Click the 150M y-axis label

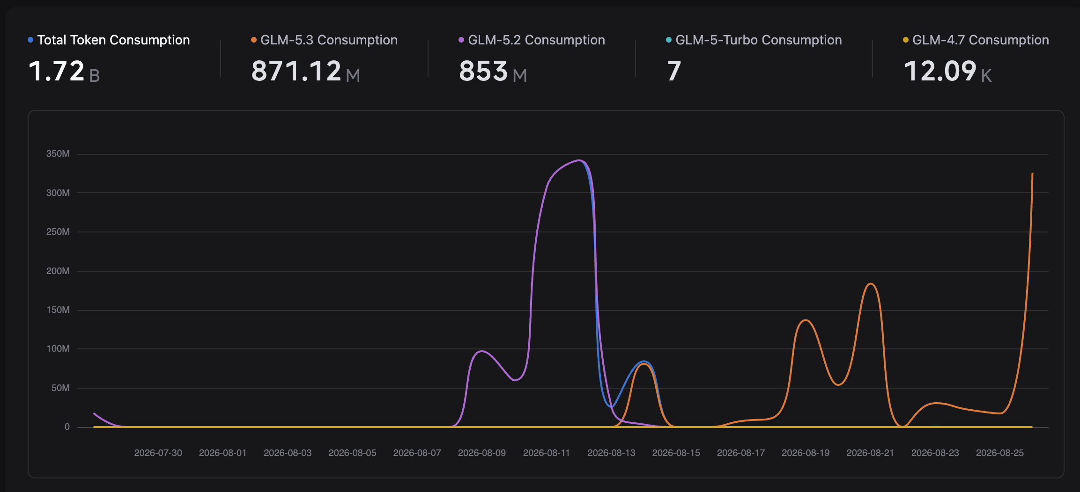pos(58,310)
